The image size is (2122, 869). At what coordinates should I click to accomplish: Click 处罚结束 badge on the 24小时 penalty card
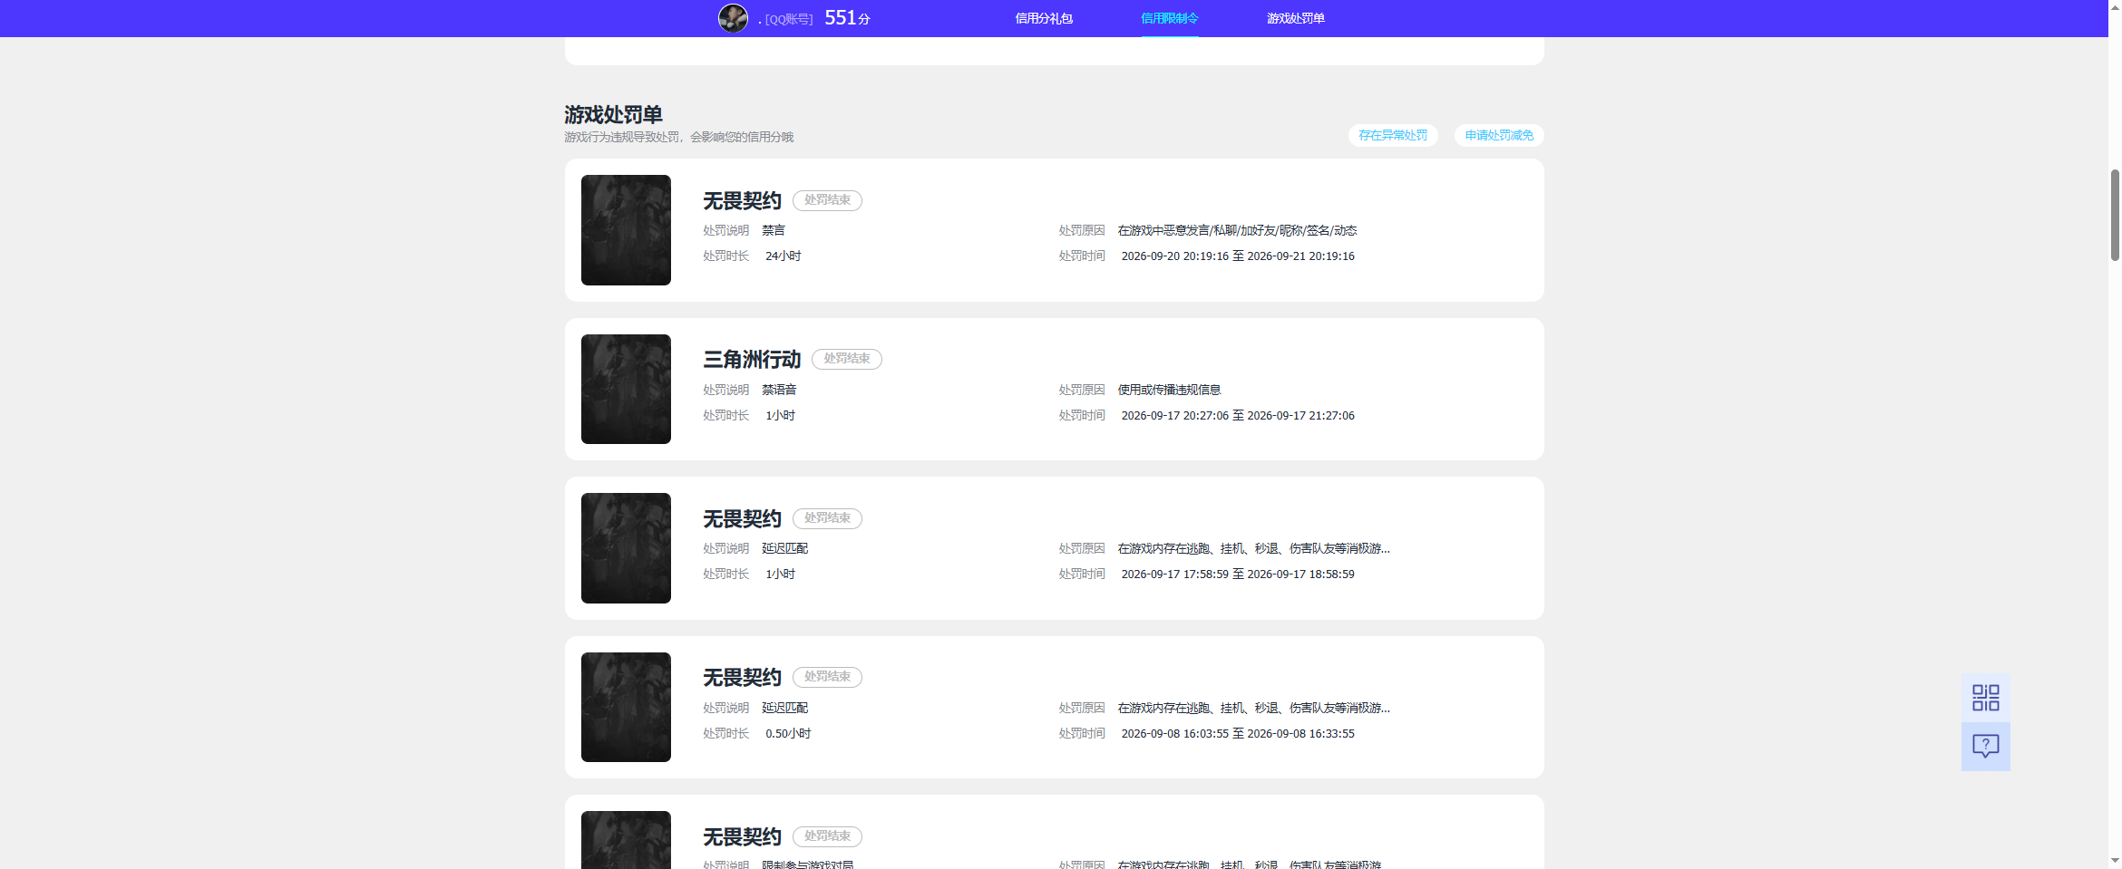click(827, 200)
